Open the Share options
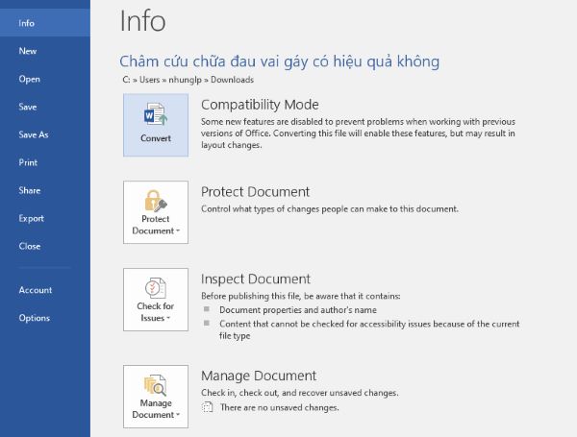 click(x=30, y=190)
